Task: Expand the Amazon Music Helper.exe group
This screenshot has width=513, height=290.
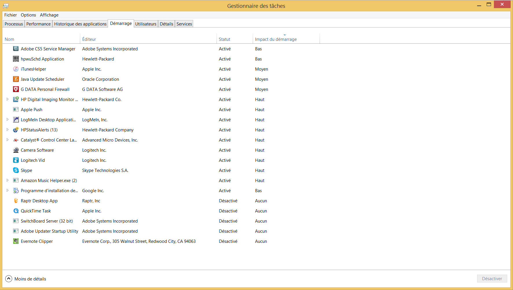Action: click(8, 180)
